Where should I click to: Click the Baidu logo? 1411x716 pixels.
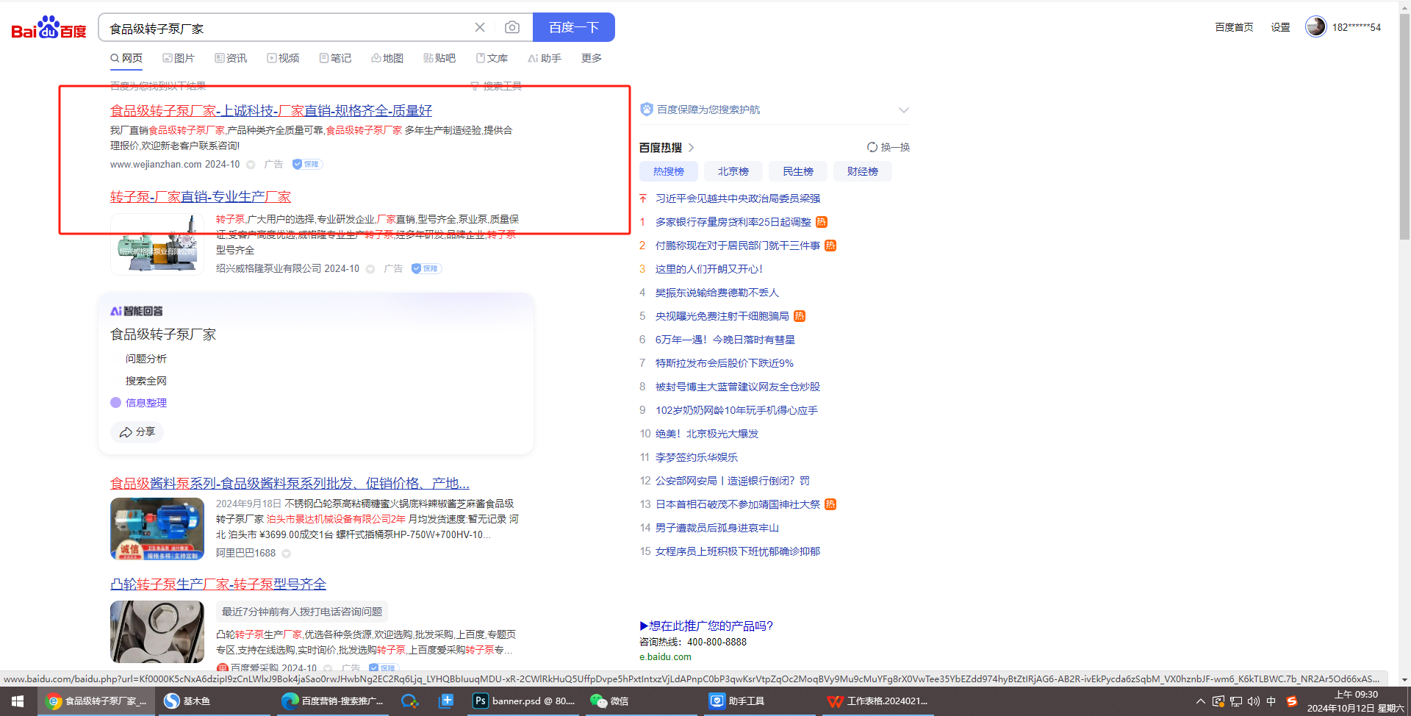click(49, 28)
